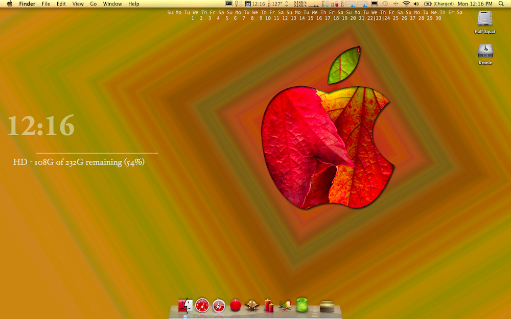Open the Go menu
511x319 pixels.
[x=93, y=4]
